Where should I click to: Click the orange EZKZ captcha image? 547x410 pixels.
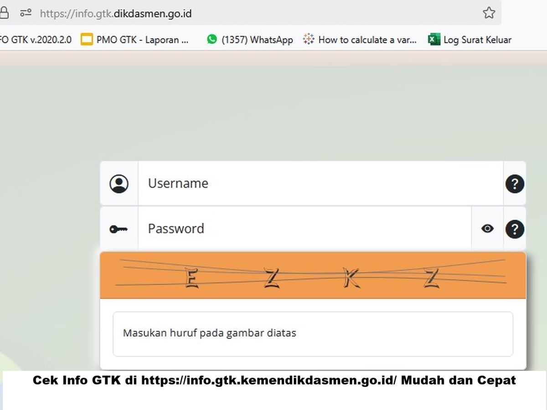tap(313, 276)
